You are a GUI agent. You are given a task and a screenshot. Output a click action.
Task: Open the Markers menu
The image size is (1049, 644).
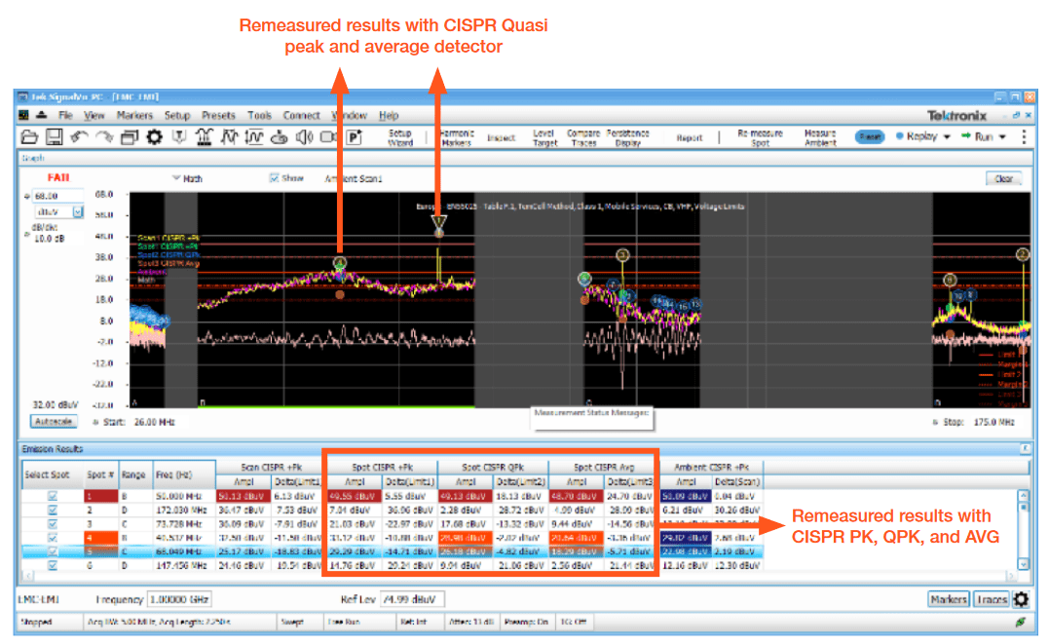(135, 115)
